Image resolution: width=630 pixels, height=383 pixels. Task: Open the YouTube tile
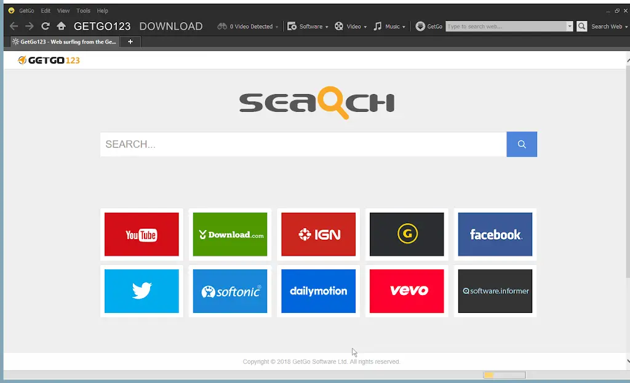tap(142, 234)
